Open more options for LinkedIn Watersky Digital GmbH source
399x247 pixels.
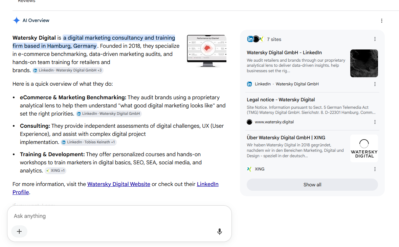(x=375, y=84)
